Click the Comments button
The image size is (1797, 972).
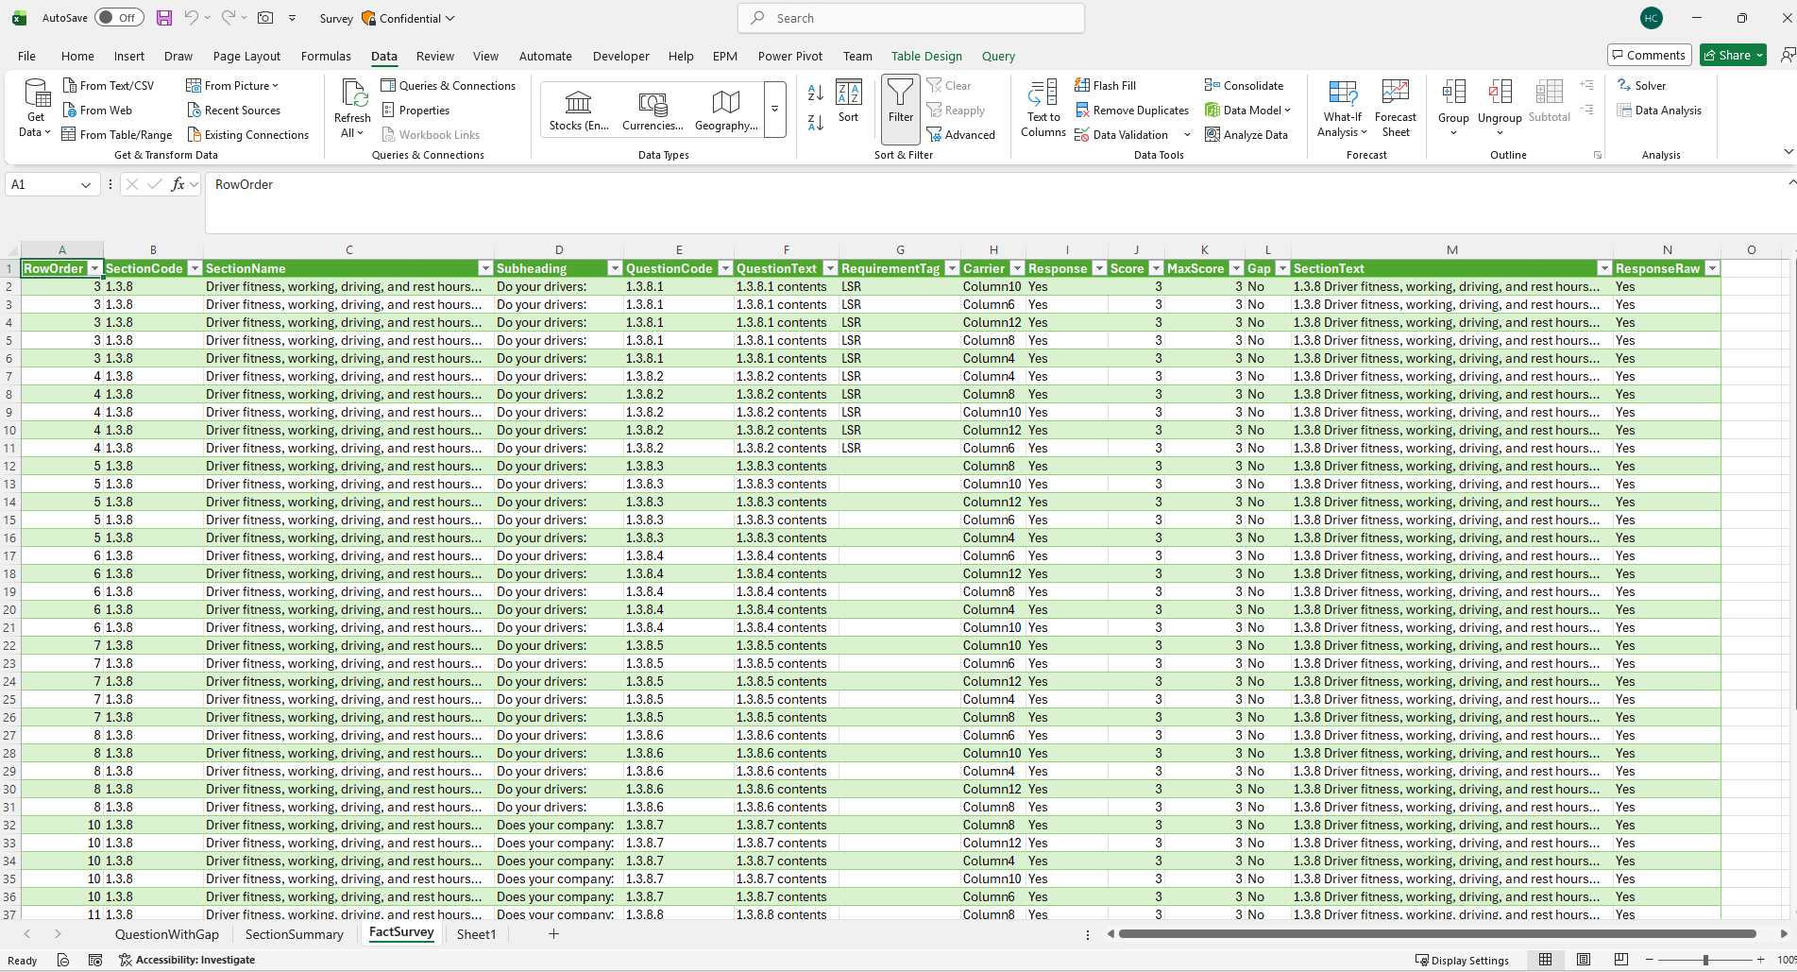point(1649,56)
